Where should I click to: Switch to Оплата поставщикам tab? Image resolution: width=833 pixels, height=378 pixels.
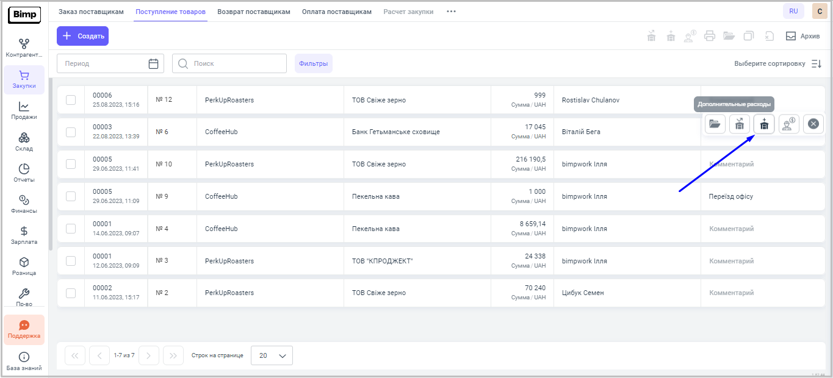336,12
